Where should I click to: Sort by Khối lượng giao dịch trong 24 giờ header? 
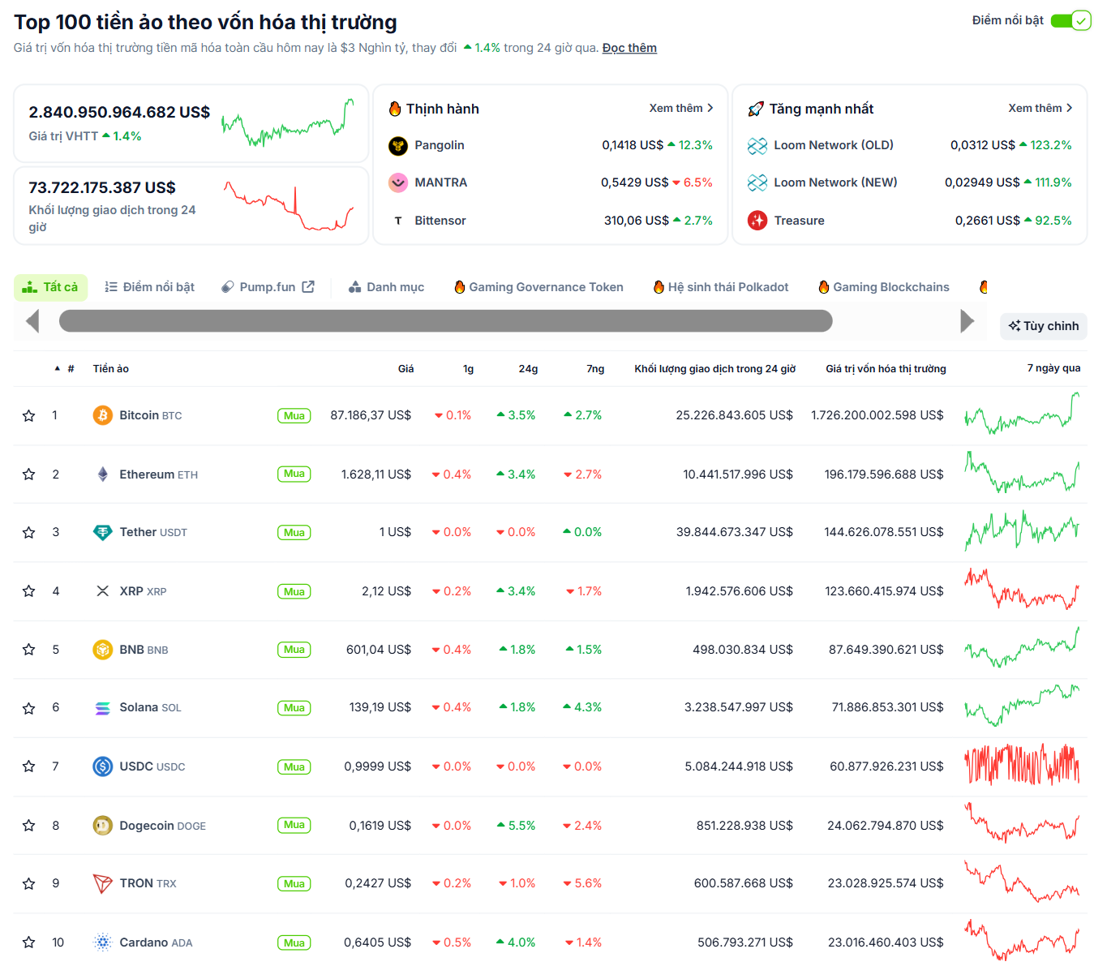714,368
